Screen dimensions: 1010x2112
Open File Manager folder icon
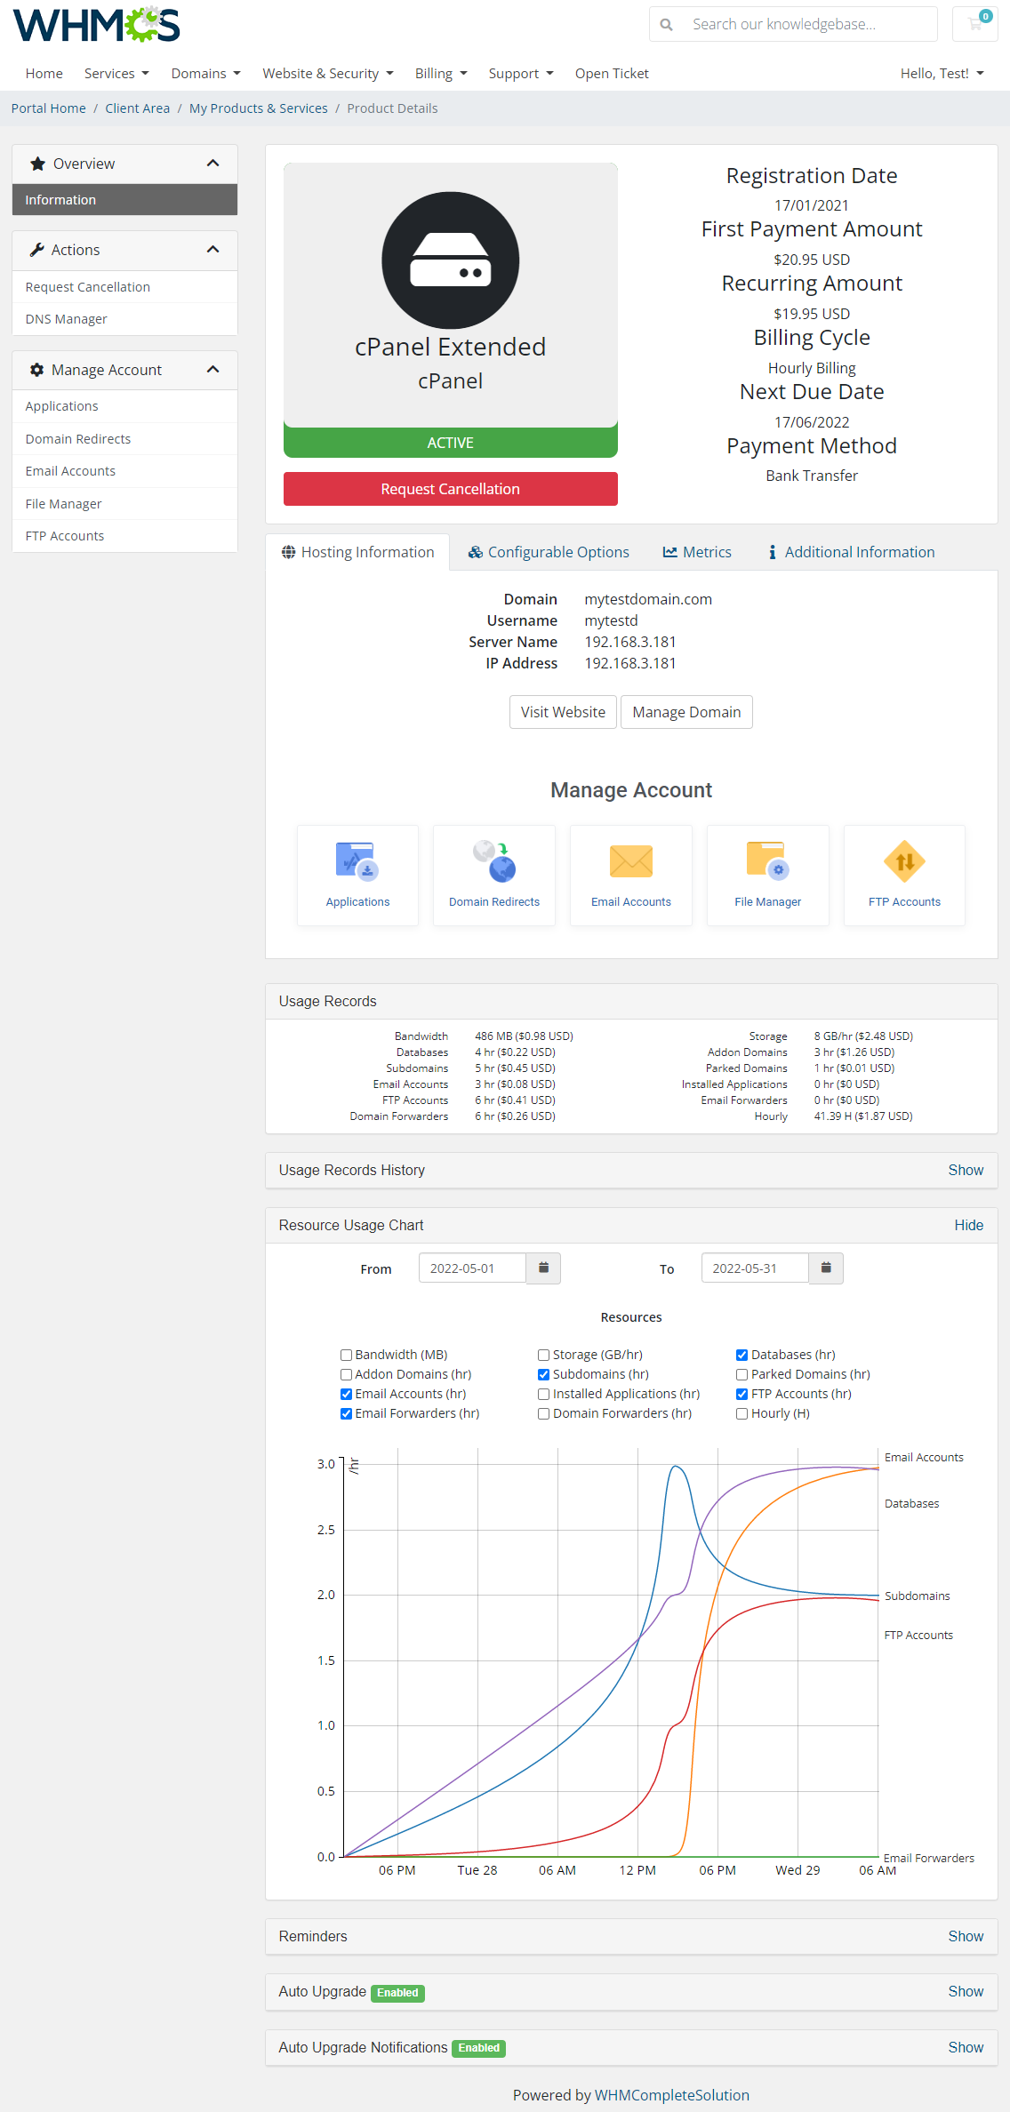(x=768, y=861)
